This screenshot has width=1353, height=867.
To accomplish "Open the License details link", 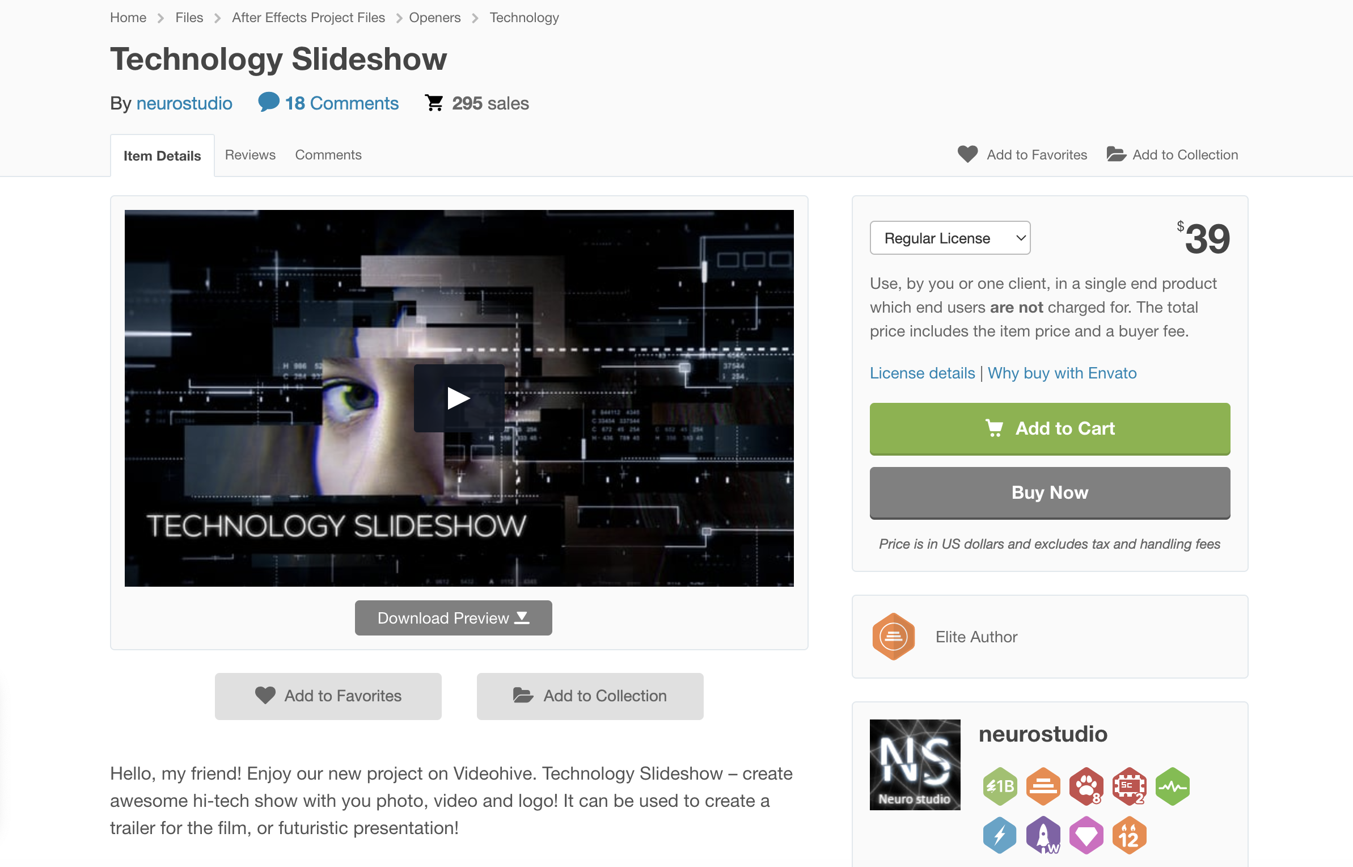I will coord(922,373).
